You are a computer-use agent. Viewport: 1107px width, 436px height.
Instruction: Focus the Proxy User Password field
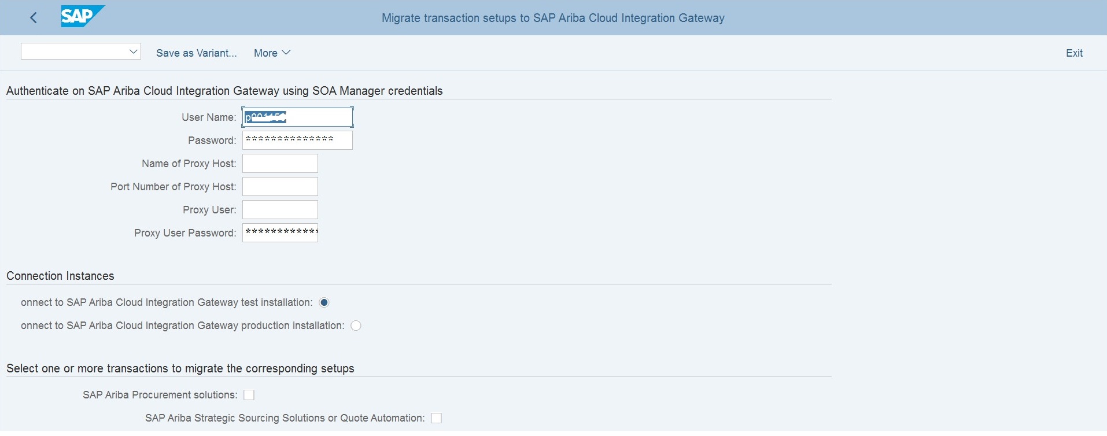pos(280,233)
